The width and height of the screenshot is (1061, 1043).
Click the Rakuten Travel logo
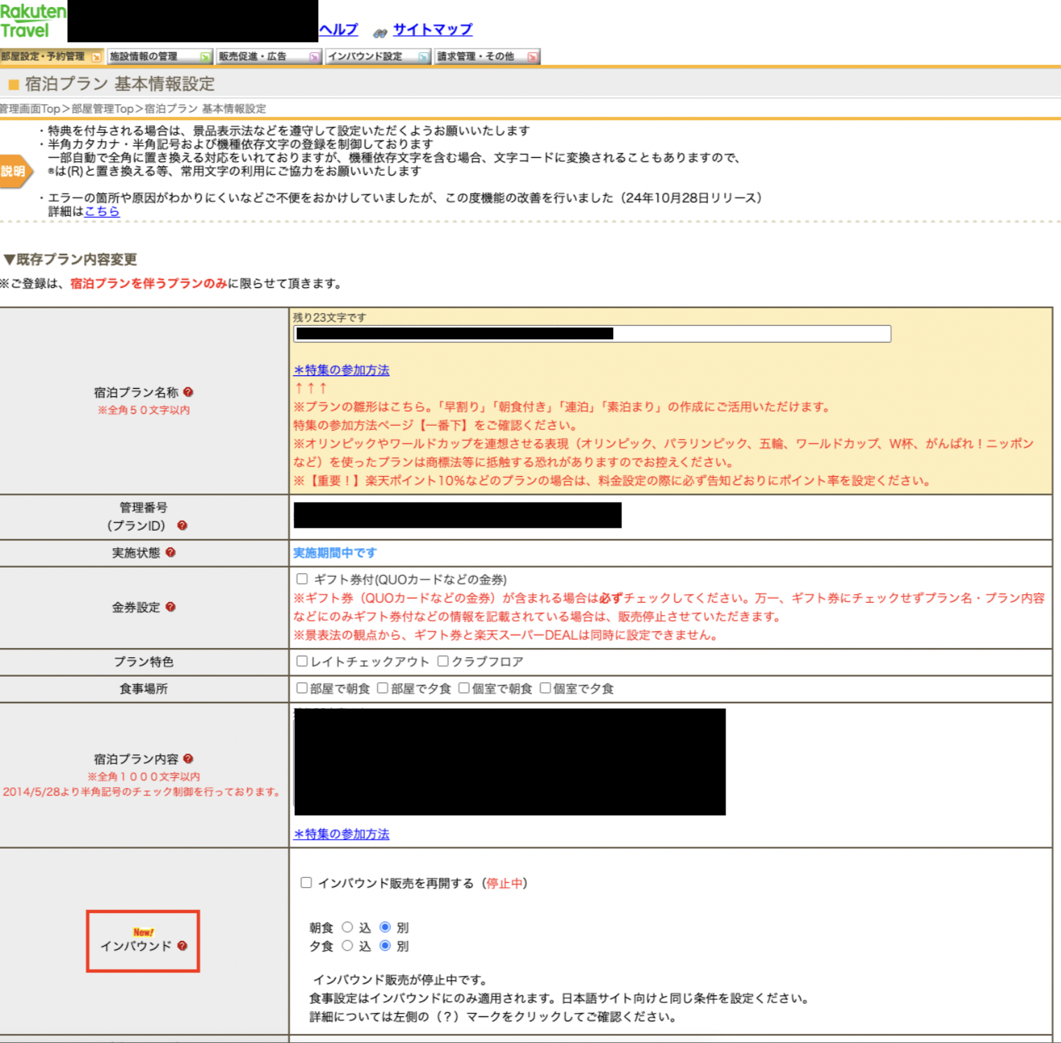[x=33, y=21]
